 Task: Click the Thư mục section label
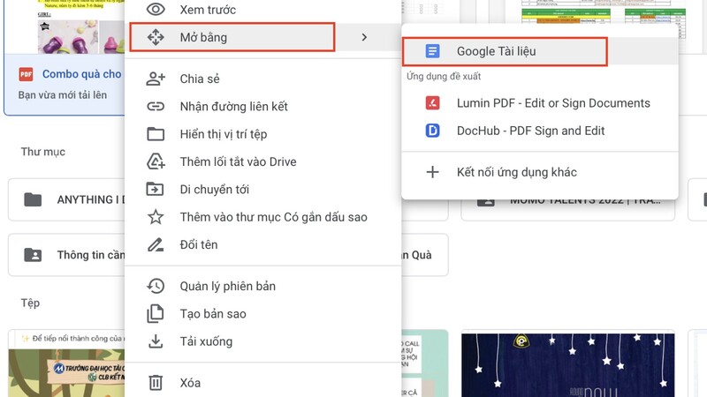point(42,152)
